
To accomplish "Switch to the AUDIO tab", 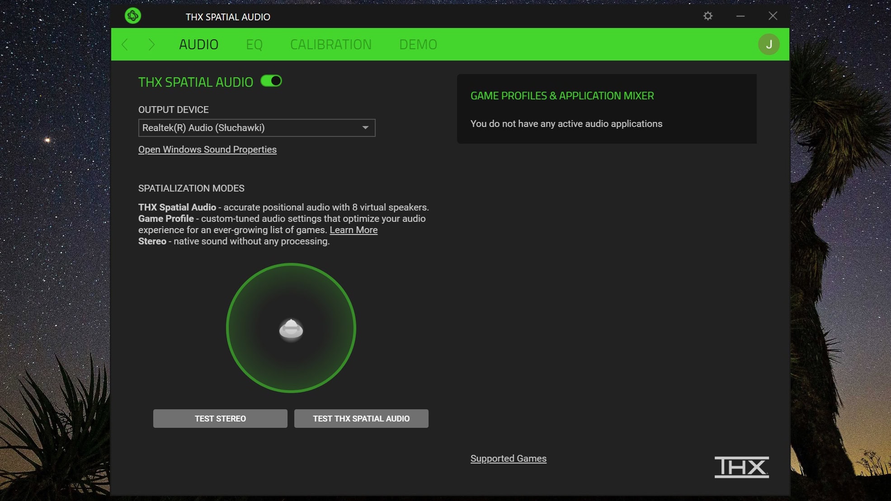I will coord(198,44).
